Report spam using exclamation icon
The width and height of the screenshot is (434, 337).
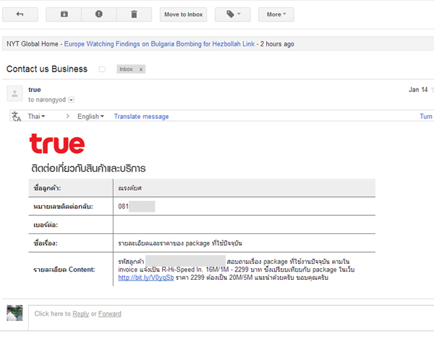point(99,14)
